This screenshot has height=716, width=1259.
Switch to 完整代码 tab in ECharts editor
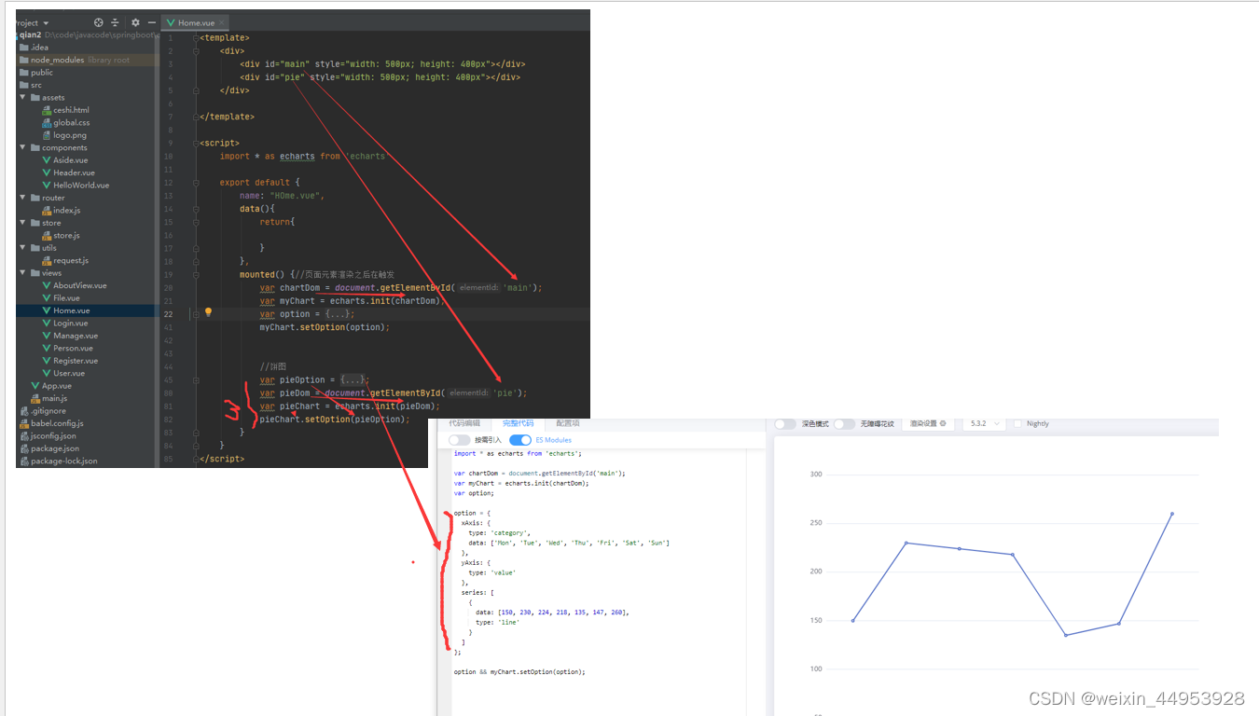518,423
